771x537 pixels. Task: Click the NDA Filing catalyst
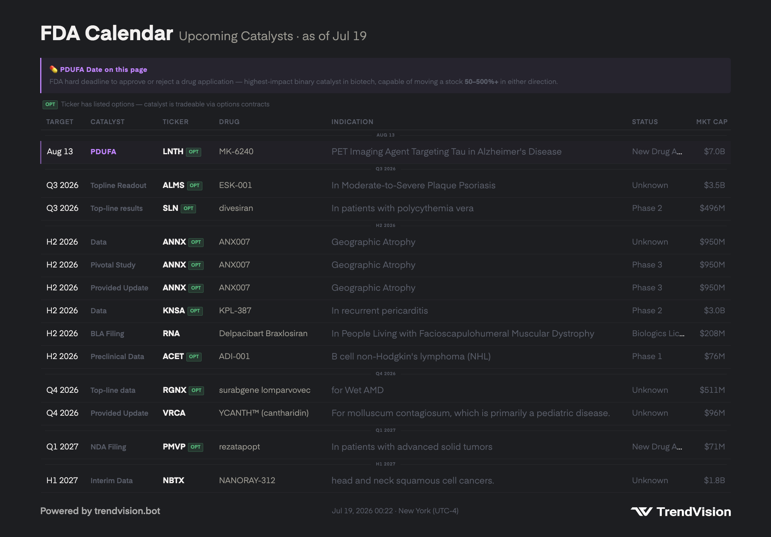[108, 447]
